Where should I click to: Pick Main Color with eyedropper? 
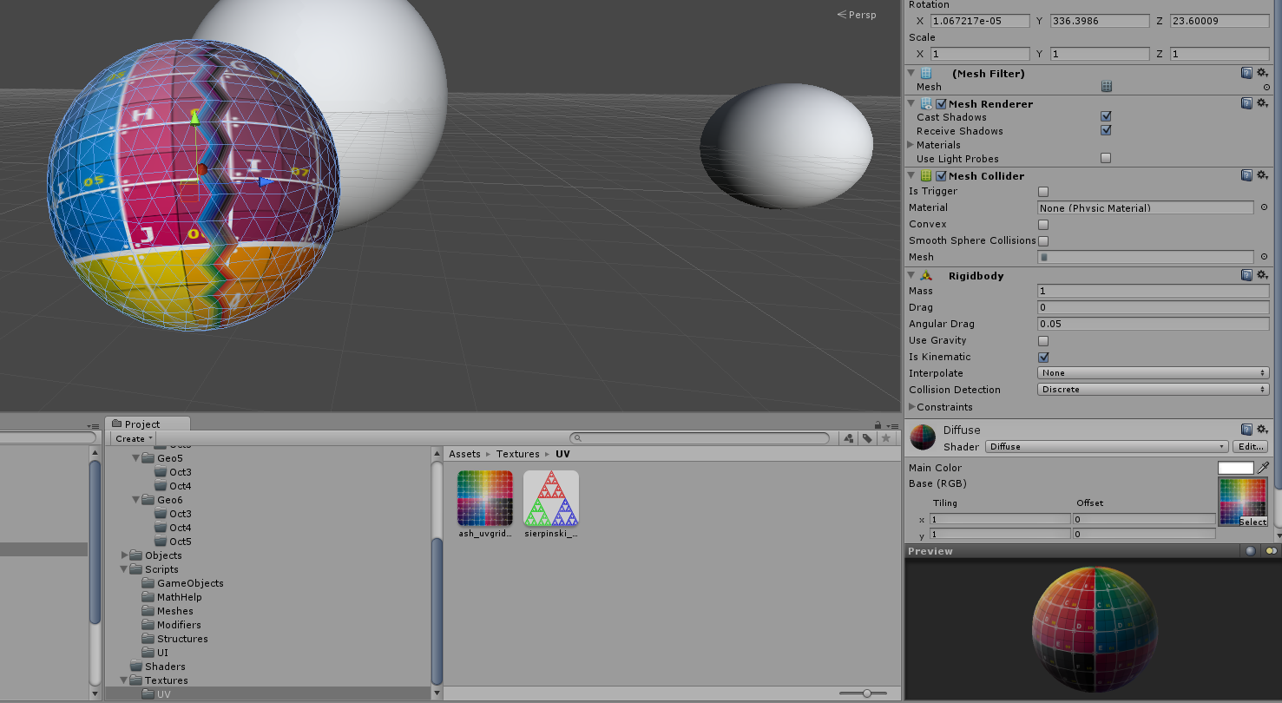(1263, 468)
